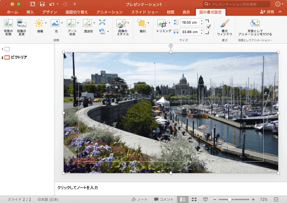Image resolution: width=287 pixels, height=203 pixels.
Task: Toggle the Comments (コメント) pane
Action: 164,199
